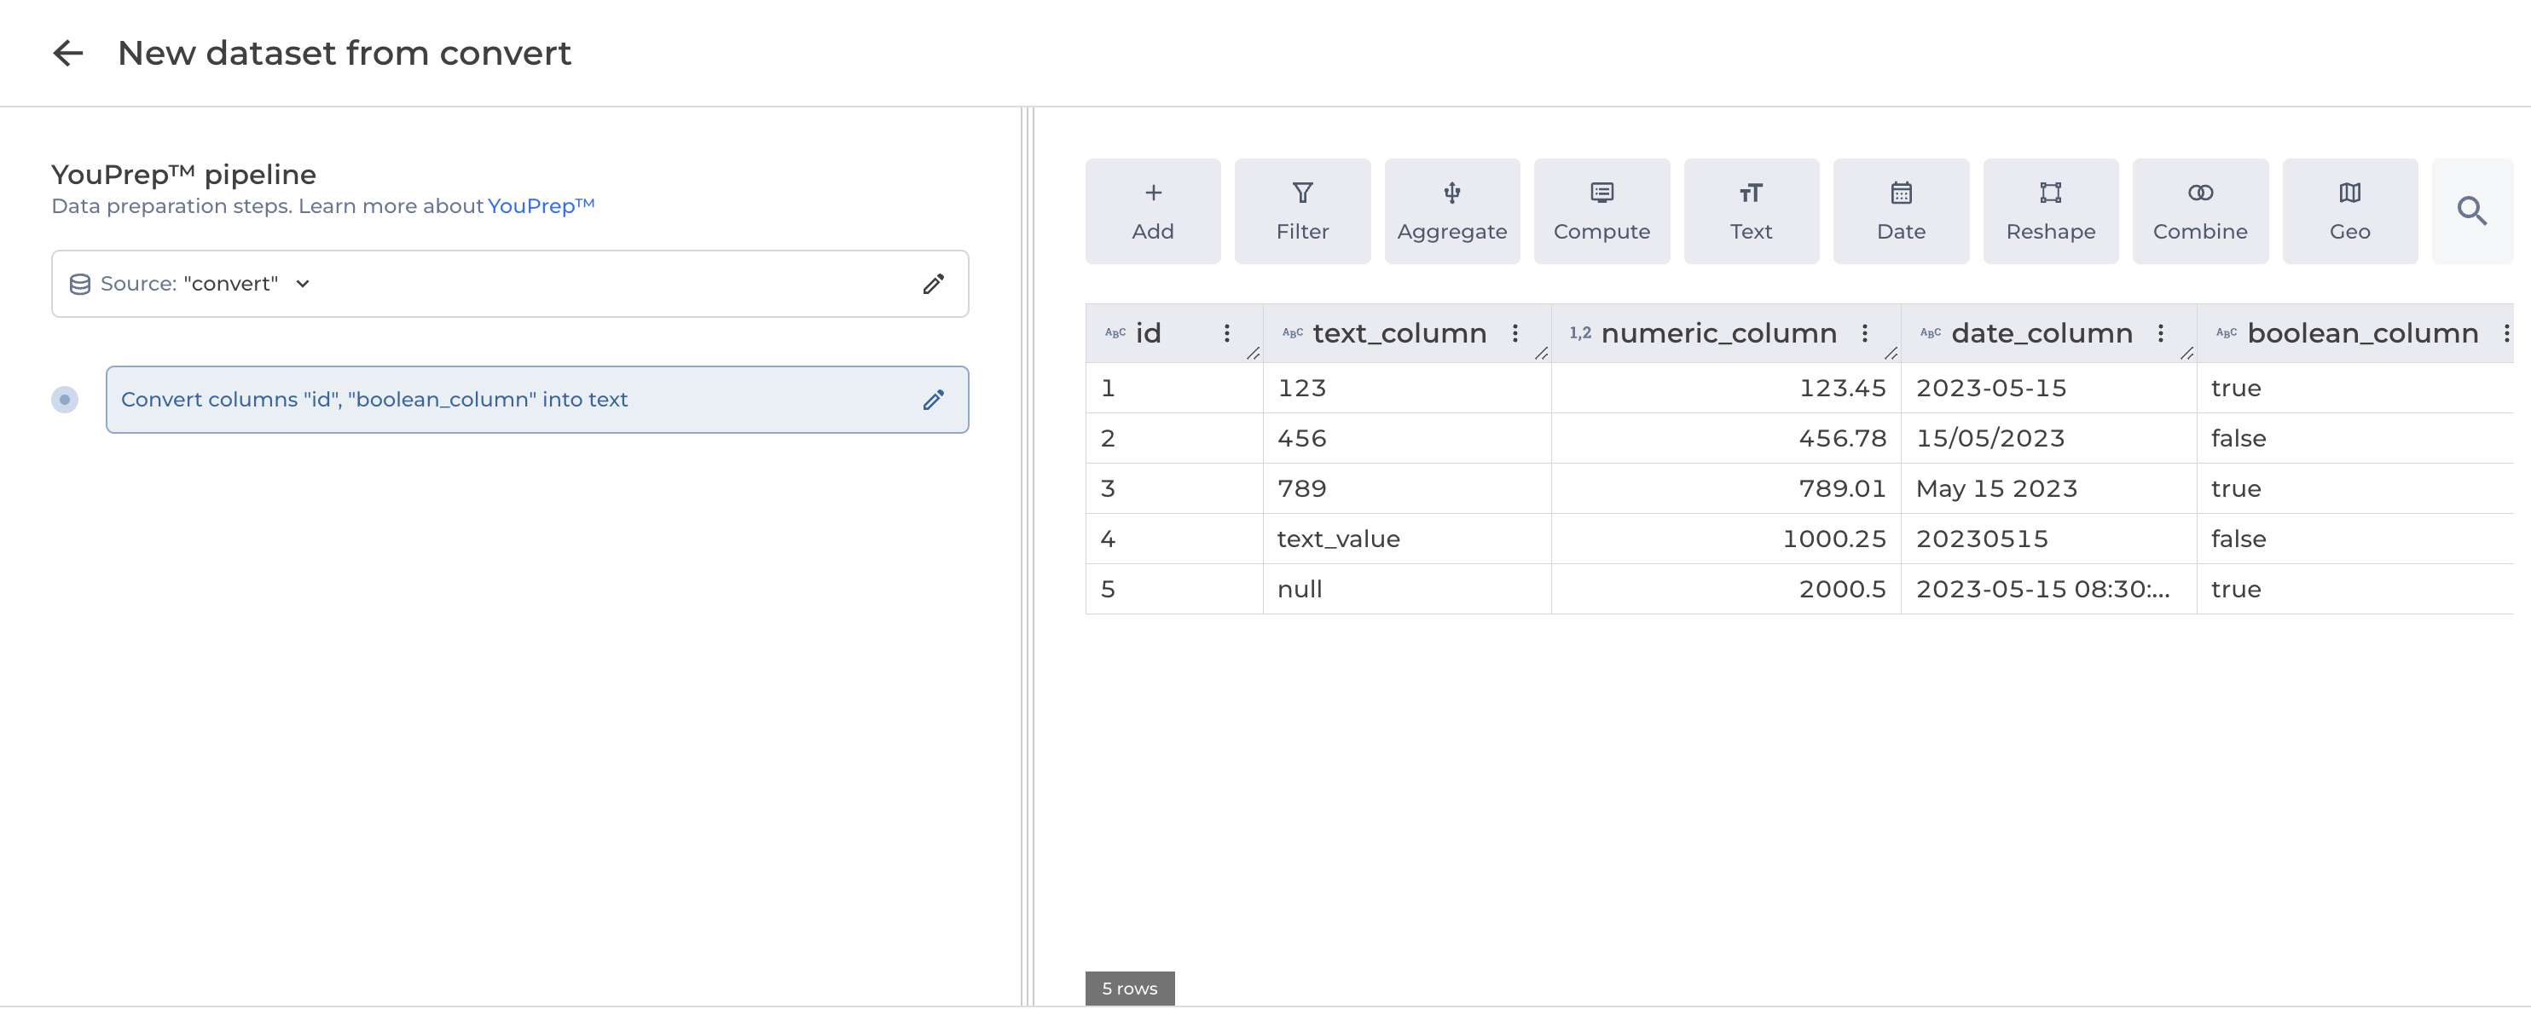Open the Reshape tool menu

[2049, 211]
